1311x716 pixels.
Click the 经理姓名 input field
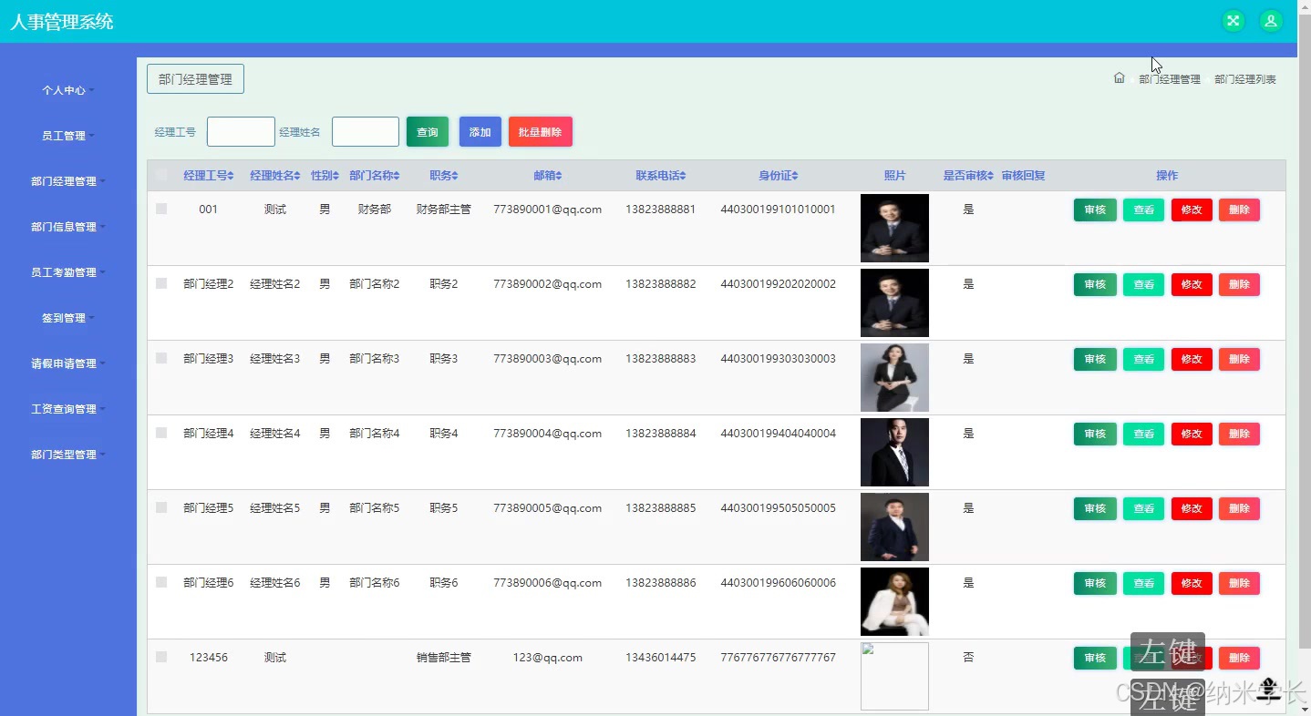coord(365,130)
